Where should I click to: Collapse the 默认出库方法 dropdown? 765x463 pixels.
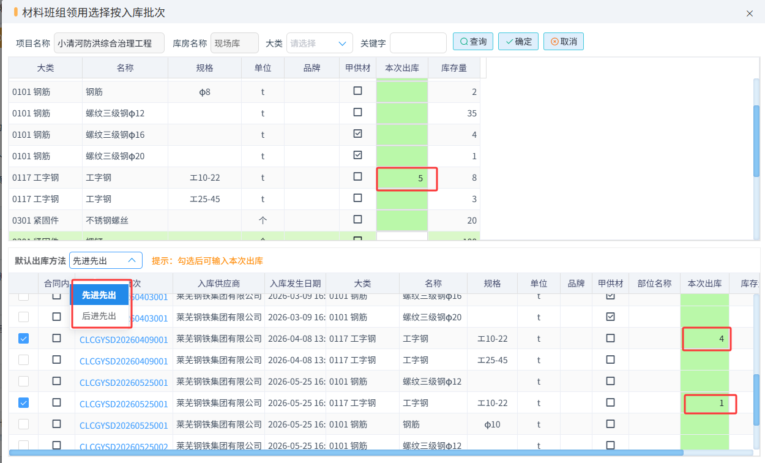tap(106, 261)
